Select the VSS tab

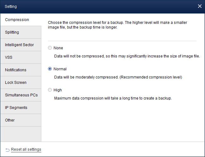click(9, 57)
